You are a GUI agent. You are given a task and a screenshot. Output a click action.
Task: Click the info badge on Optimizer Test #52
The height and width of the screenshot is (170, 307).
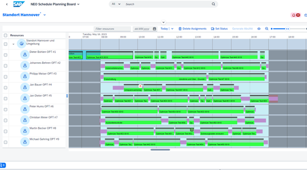[192, 130]
